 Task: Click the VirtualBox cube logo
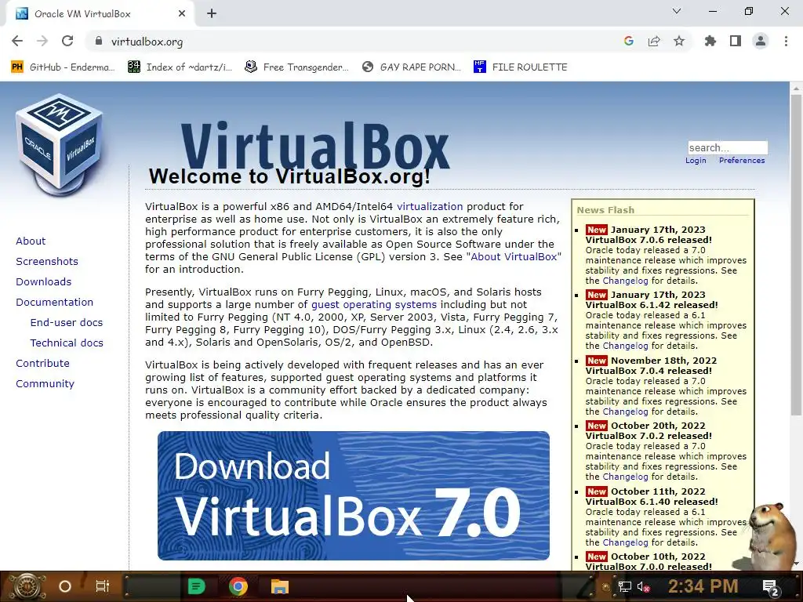coord(60,145)
